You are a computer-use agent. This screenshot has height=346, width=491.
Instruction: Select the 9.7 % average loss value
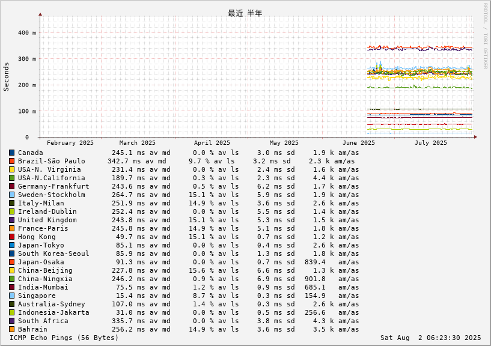pos(199,161)
